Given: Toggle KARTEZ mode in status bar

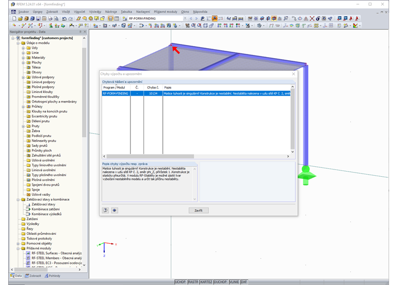Looking at the screenshot, I should pos(206,282).
